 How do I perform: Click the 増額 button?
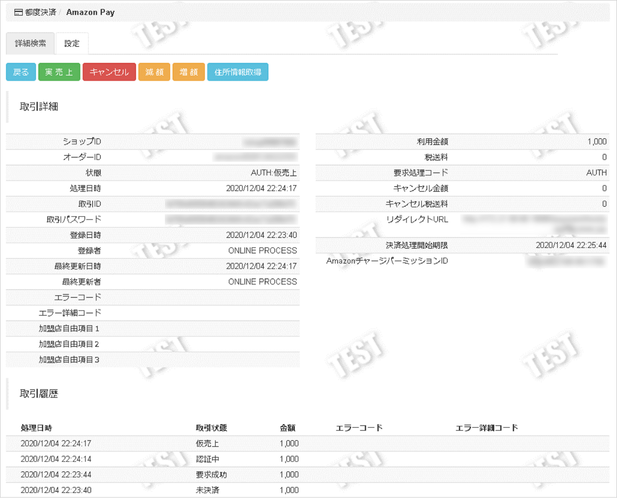[x=189, y=72]
